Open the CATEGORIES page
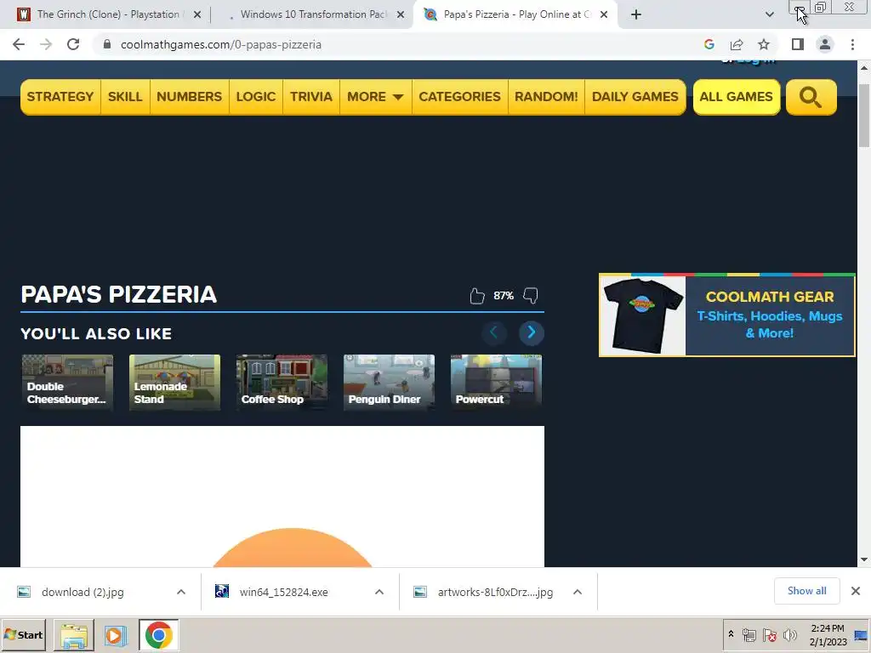871x653 pixels. point(460,97)
